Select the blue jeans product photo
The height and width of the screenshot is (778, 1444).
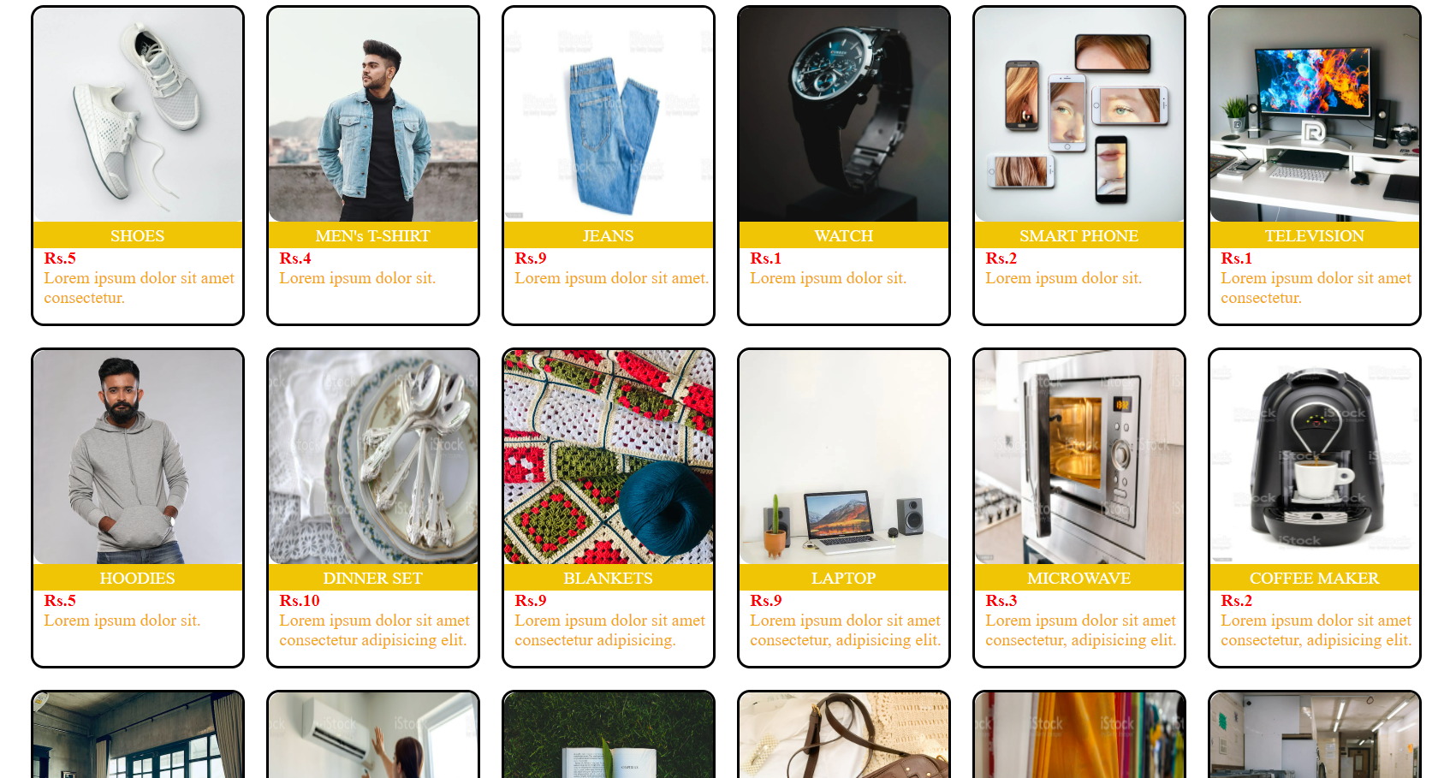coord(609,116)
